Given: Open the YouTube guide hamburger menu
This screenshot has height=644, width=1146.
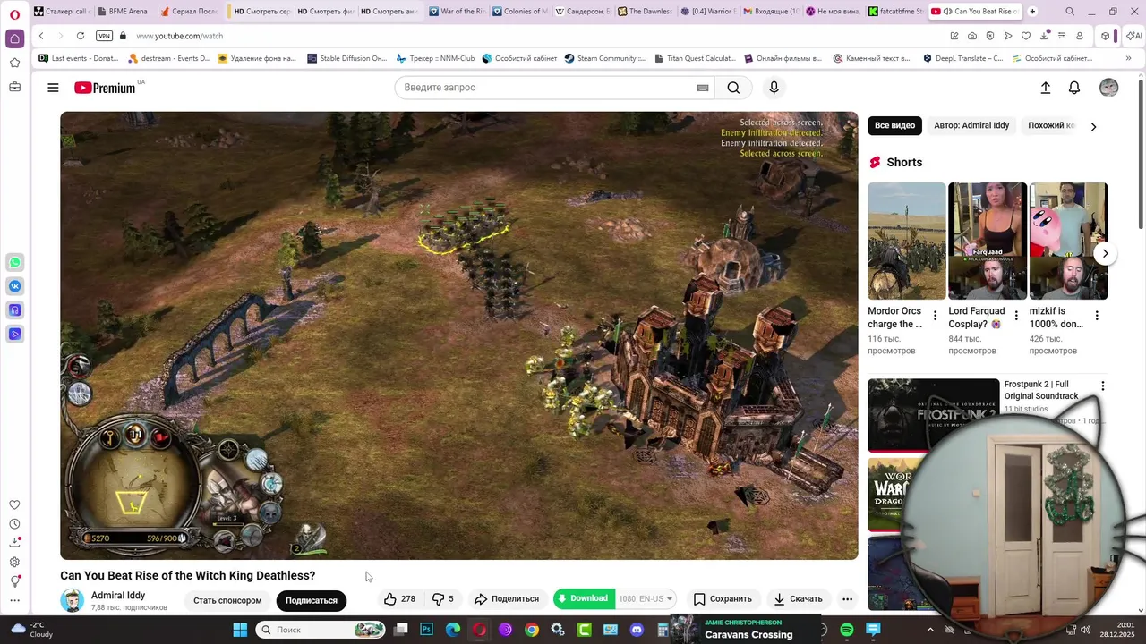Looking at the screenshot, I should (53, 88).
